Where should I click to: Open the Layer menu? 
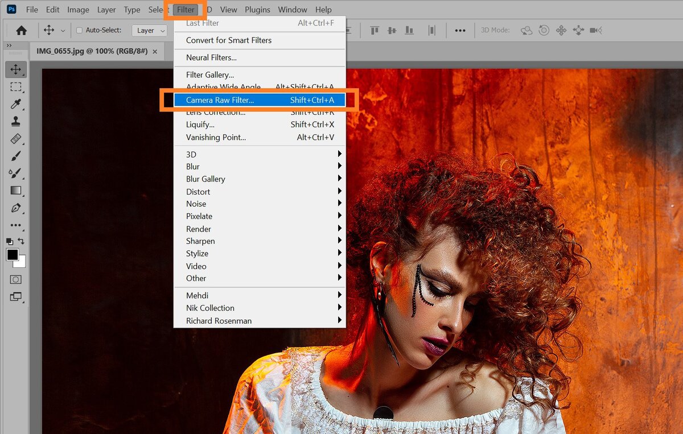(x=106, y=10)
